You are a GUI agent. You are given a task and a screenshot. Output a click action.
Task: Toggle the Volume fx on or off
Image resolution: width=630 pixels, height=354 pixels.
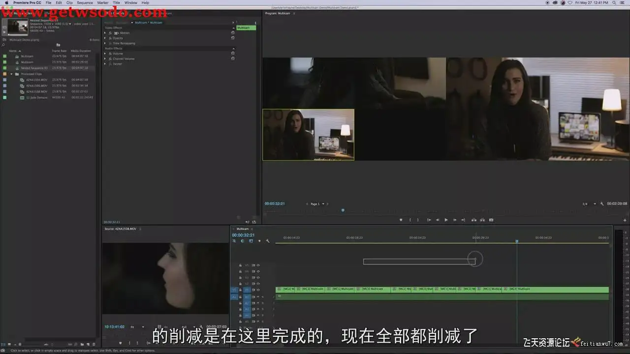pyautogui.click(x=110, y=54)
